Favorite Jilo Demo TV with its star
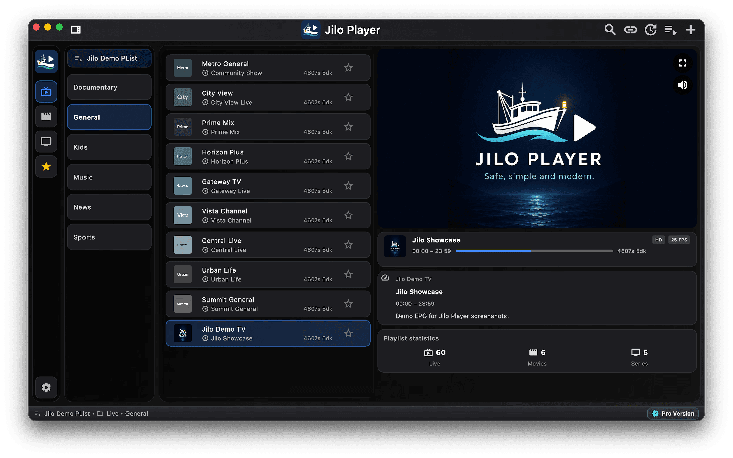The image size is (733, 458). pyautogui.click(x=348, y=333)
